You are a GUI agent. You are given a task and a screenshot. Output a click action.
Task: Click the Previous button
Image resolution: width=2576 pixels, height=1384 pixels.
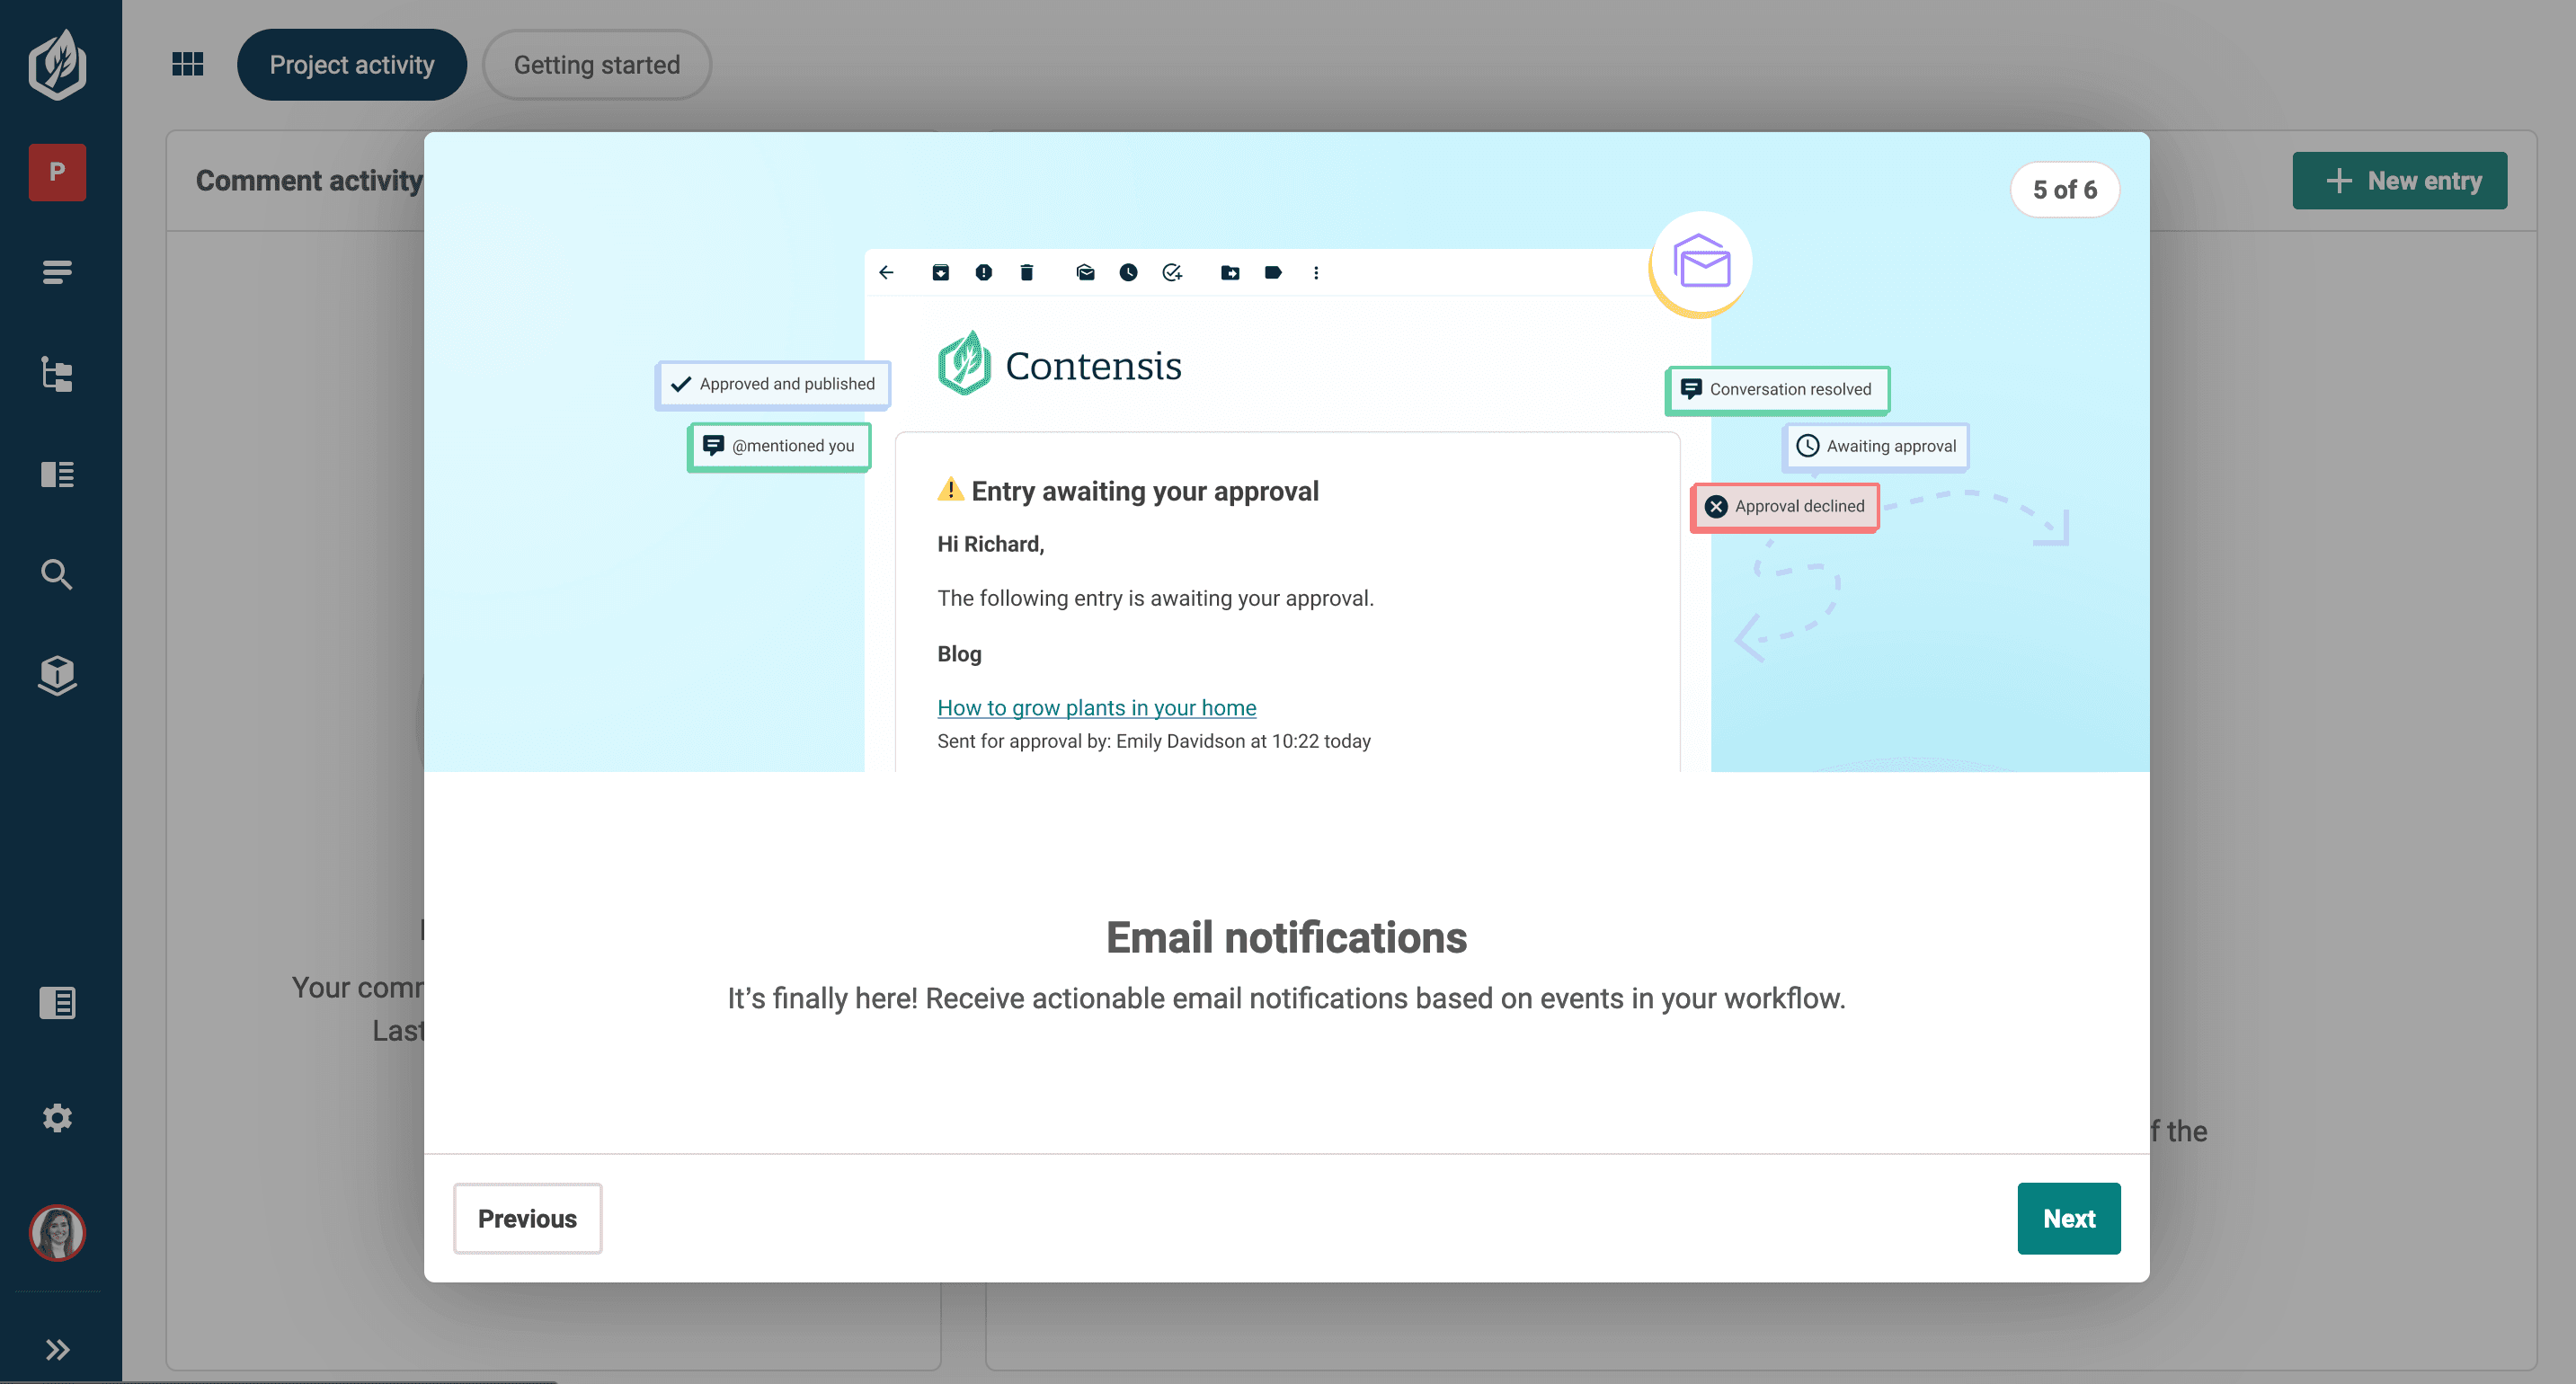[x=527, y=1218]
